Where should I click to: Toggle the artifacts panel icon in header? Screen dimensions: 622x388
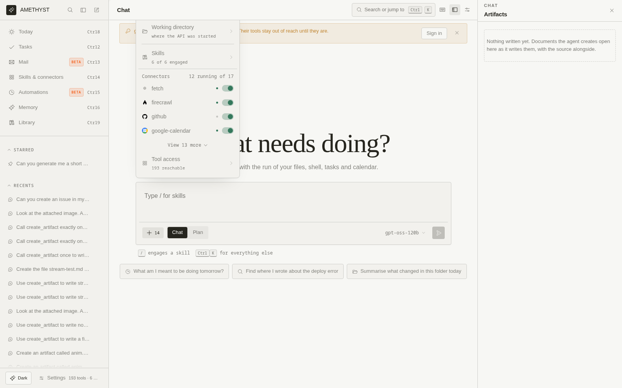(x=455, y=10)
